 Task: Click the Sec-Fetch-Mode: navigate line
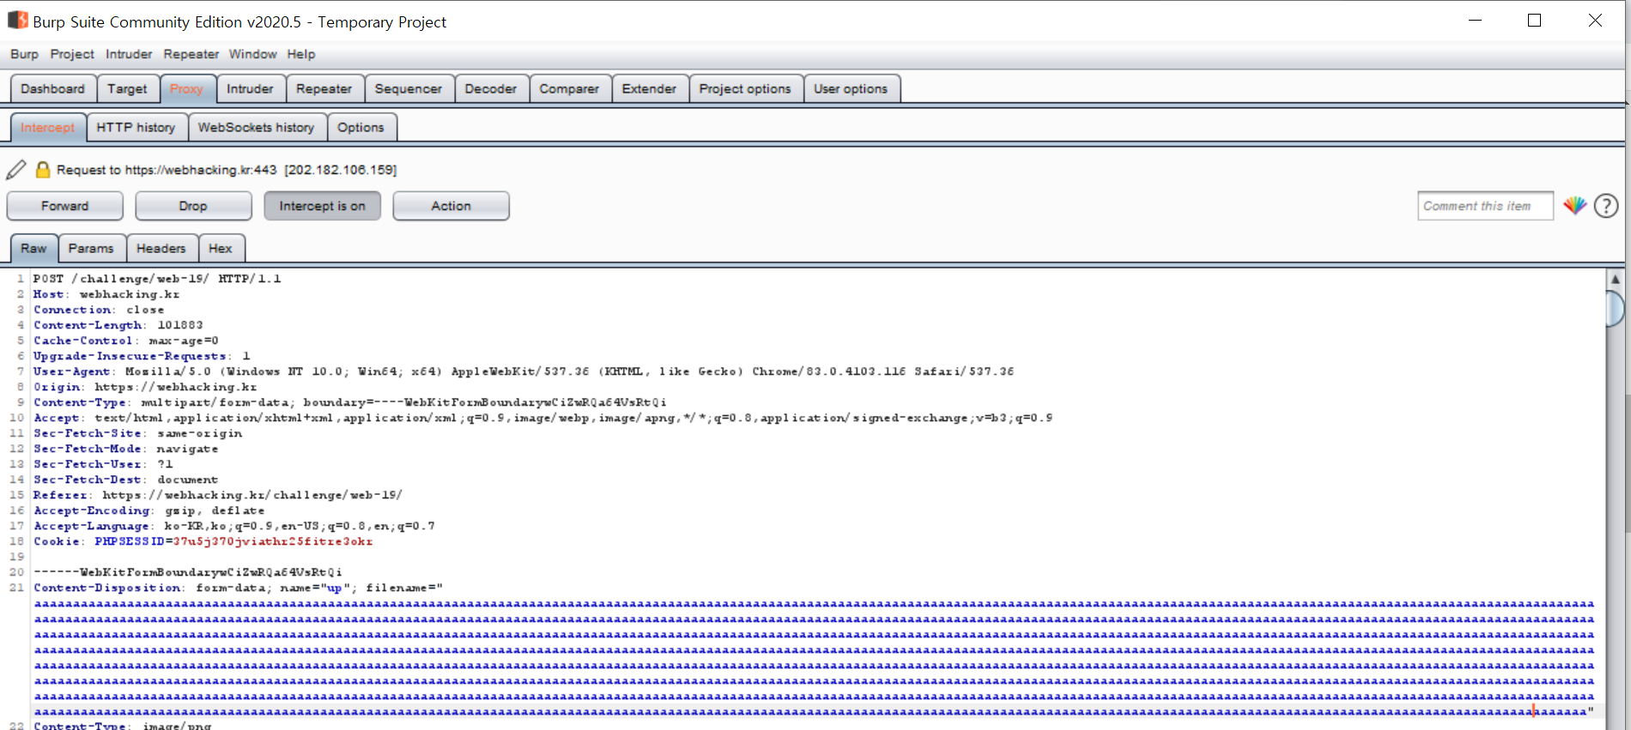tap(126, 449)
